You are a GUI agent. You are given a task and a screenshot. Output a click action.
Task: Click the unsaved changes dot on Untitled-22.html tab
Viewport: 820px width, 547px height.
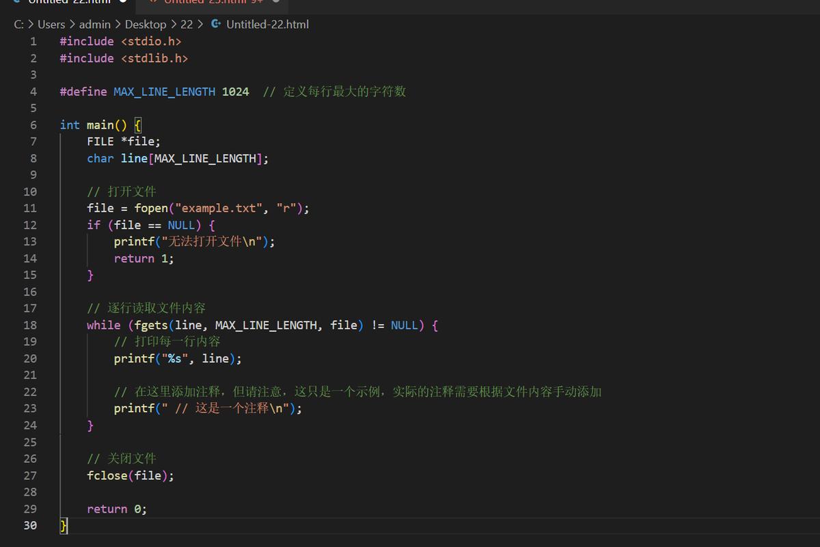(124, 1)
